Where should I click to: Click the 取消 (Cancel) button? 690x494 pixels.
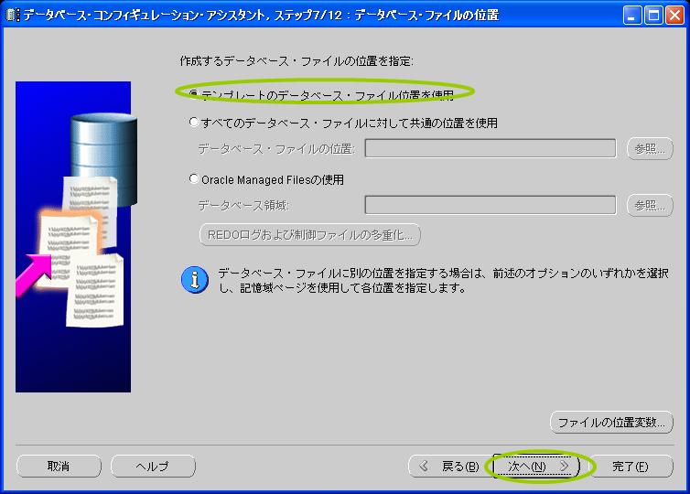tap(59, 466)
